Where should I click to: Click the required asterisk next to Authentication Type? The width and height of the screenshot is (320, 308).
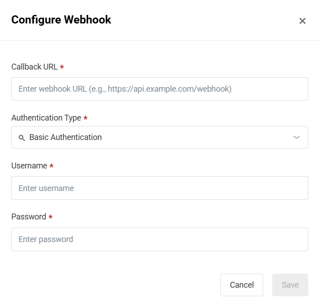tap(85, 118)
